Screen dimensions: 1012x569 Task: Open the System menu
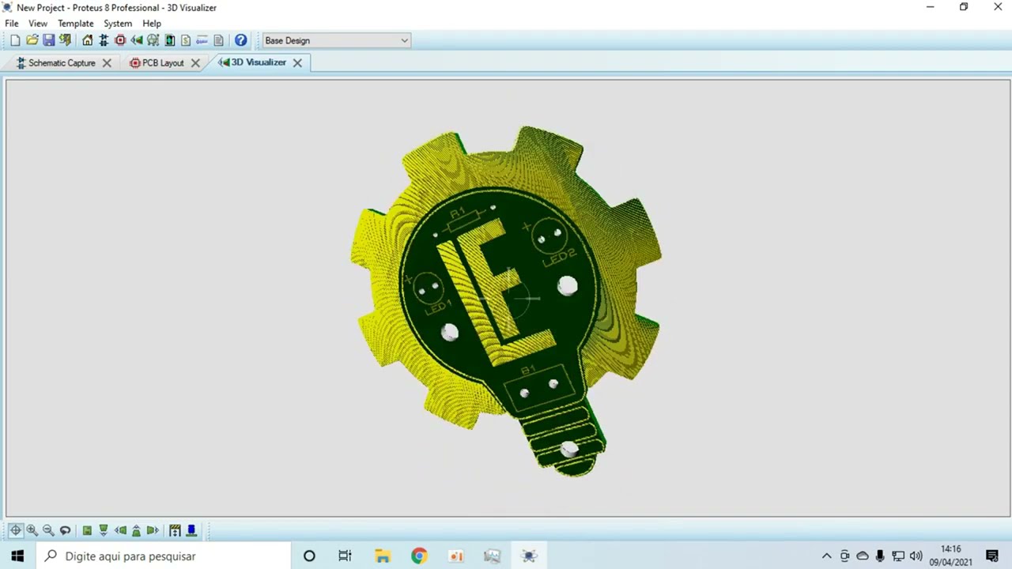(x=118, y=24)
